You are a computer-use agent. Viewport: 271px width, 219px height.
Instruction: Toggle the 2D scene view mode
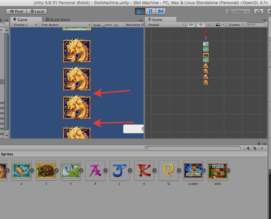click(x=191, y=25)
